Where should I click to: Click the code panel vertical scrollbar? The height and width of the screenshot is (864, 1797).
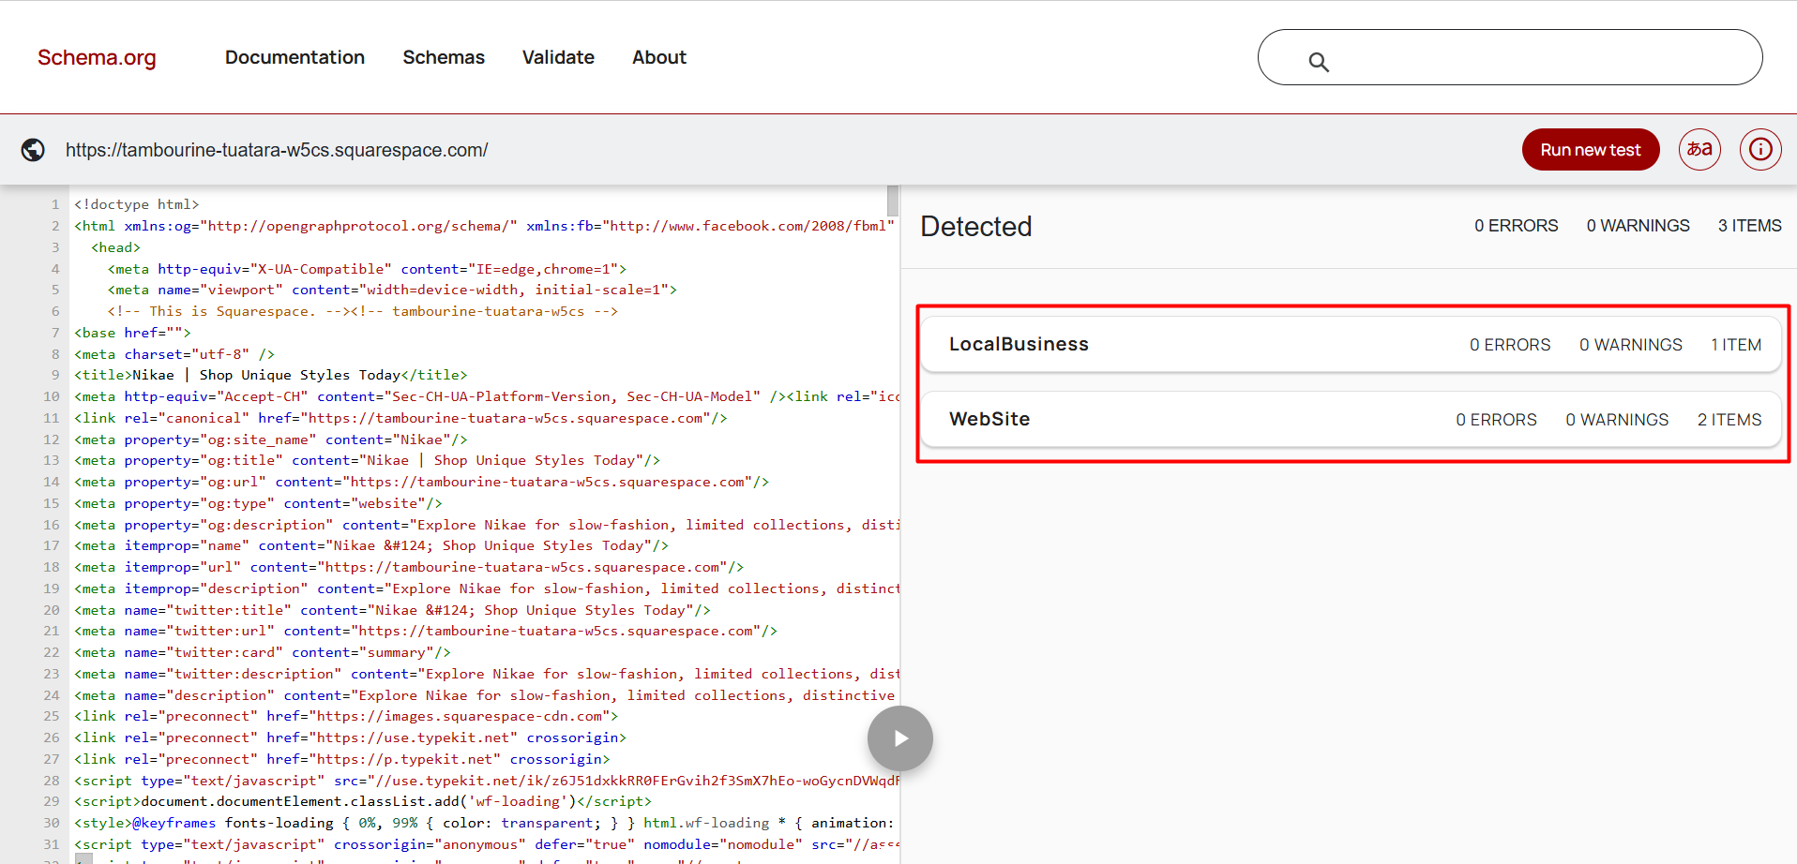(x=893, y=201)
